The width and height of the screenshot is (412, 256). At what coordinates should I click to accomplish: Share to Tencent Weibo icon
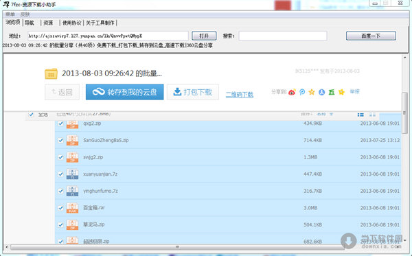pos(302,92)
